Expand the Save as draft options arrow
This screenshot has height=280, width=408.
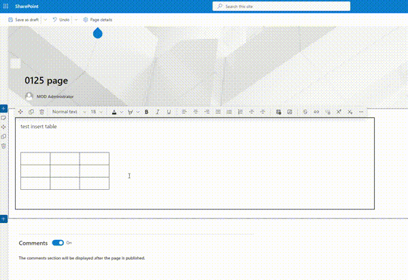[x=46, y=20]
